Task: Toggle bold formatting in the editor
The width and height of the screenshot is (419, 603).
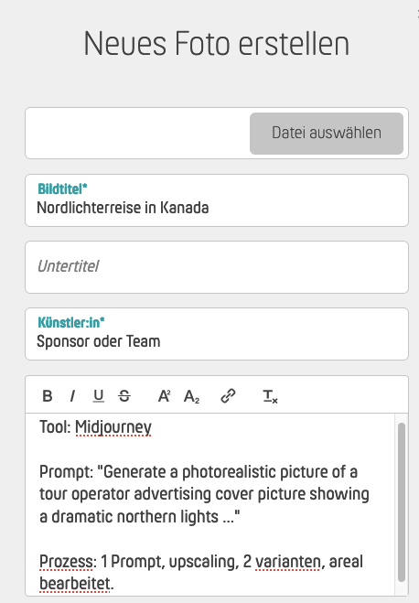Action: pyautogui.click(x=48, y=395)
